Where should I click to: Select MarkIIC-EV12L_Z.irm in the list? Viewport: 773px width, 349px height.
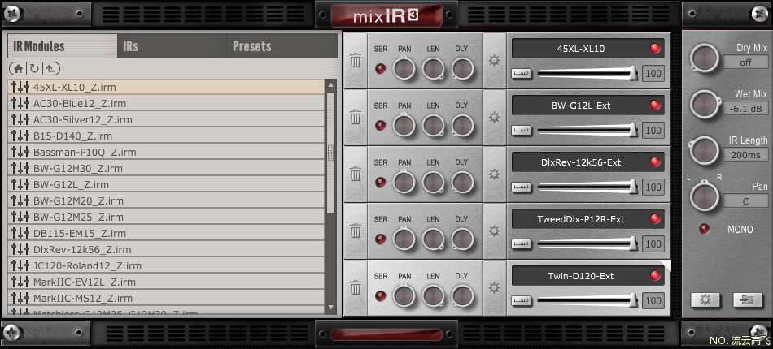pyautogui.click(x=166, y=282)
